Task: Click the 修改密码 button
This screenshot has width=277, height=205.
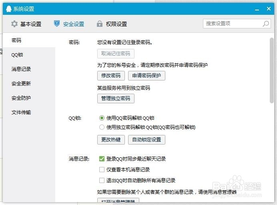Action: pos(111,76)
